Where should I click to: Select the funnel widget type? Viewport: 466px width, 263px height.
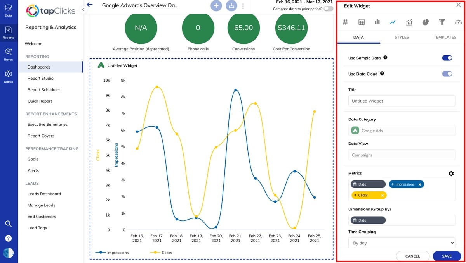(x=442, y=22)
